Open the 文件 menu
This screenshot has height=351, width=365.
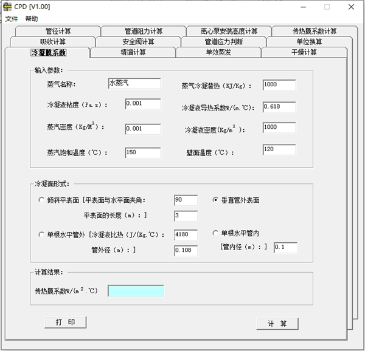[12, 19]
